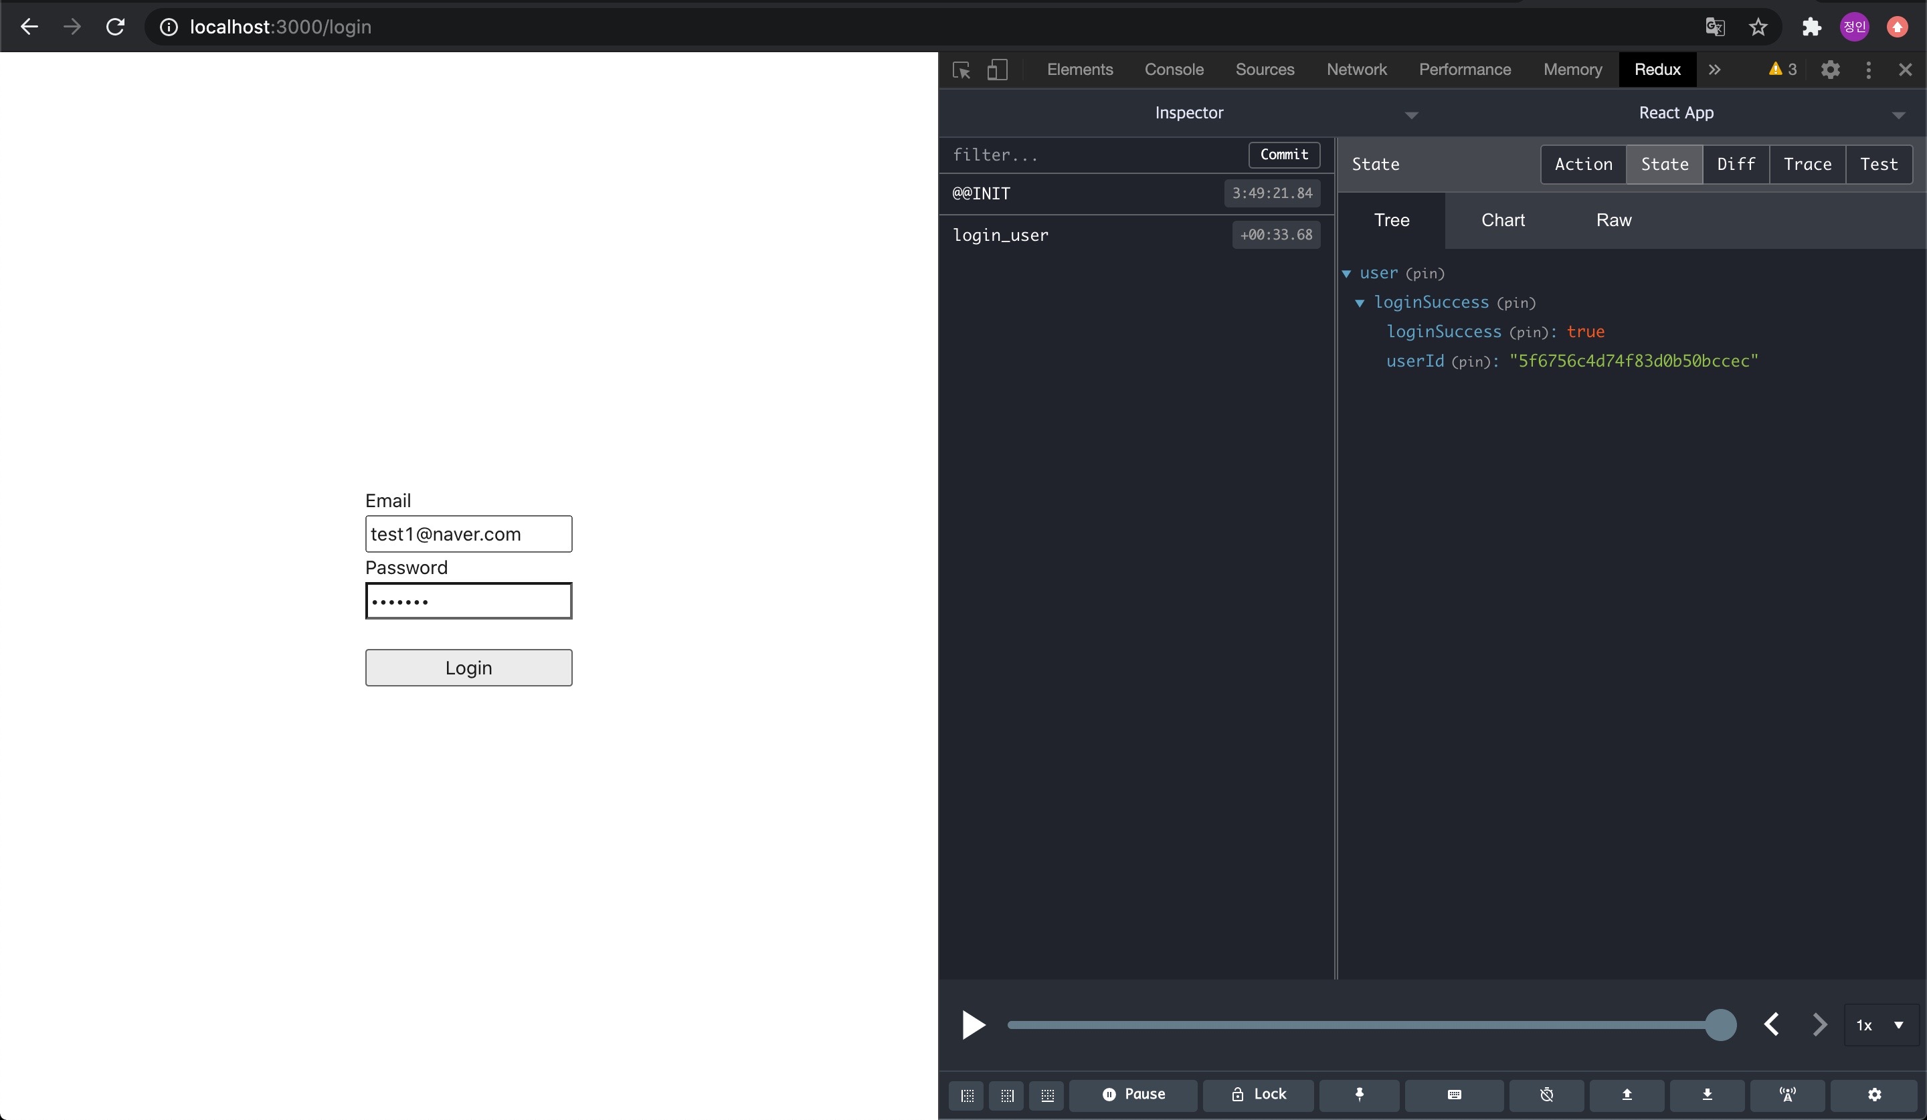Viewport: 1927px width, 1120px height.
Task: Open the dispatcher keyboard icon
Action: tap(1454, 1094)
